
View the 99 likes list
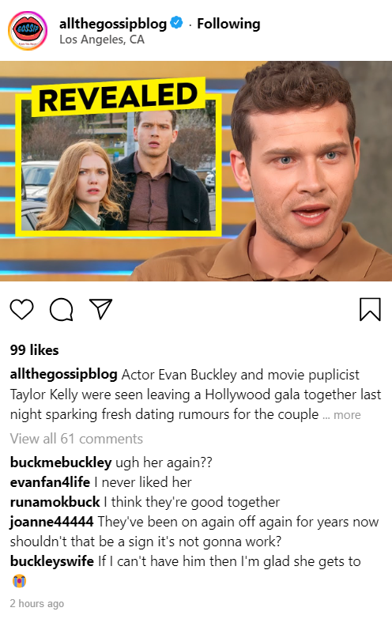tap(34, 350)
